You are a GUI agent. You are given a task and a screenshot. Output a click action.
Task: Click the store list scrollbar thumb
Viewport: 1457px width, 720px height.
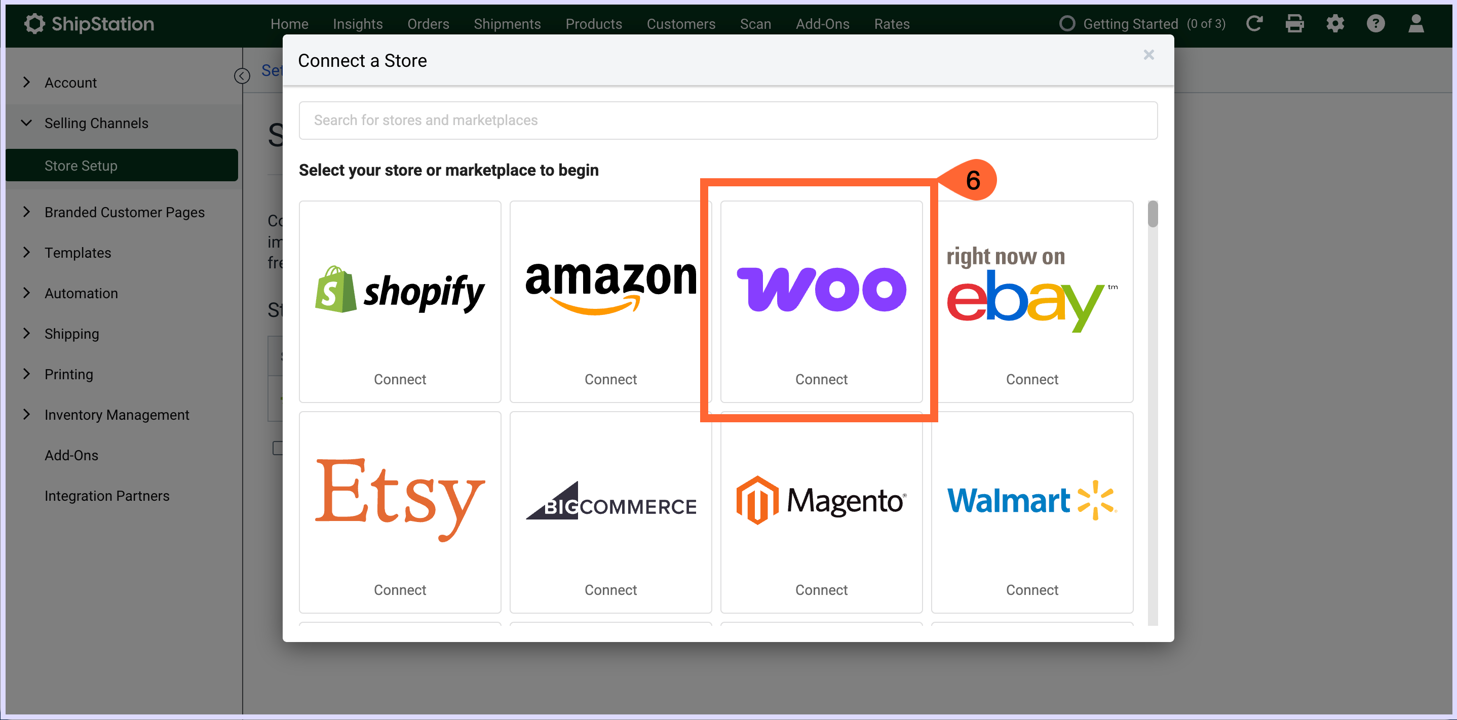1153,214
